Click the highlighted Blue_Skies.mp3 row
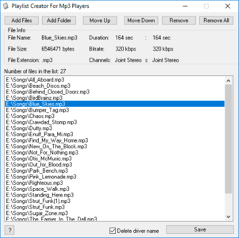This screenshot has width=239, height=238. click(115, 104)
